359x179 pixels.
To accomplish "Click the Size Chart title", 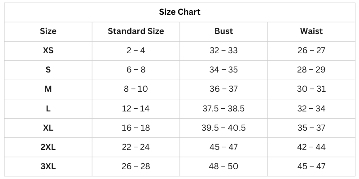I will [x=179, y=12].
